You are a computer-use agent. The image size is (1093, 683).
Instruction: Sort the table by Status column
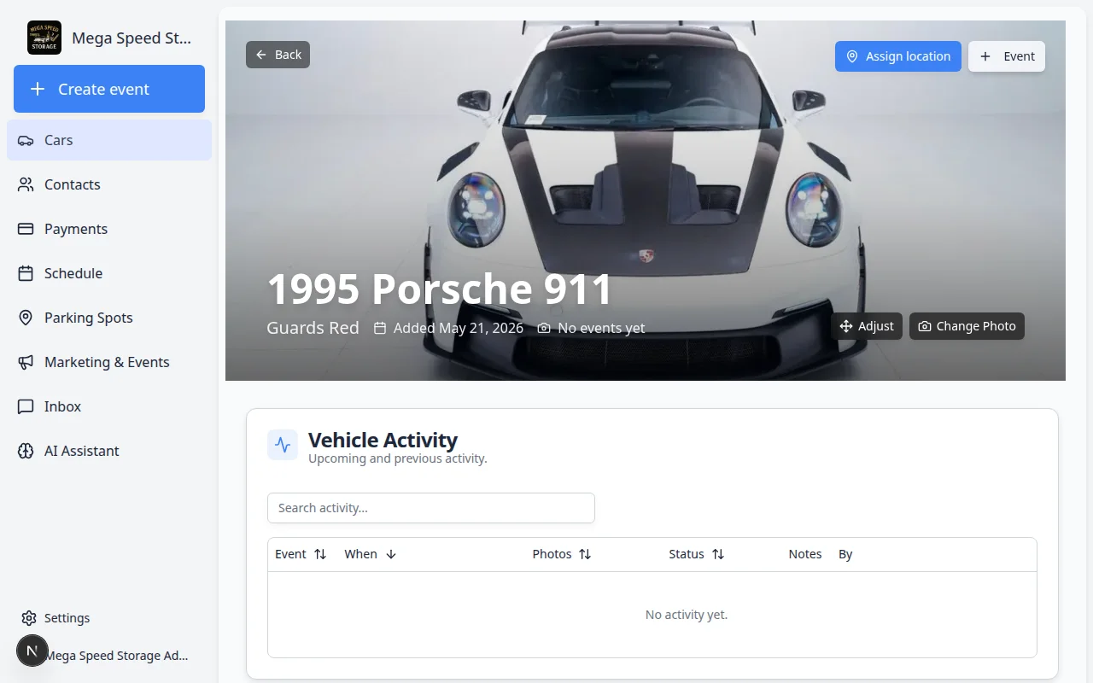coord(697,554)
